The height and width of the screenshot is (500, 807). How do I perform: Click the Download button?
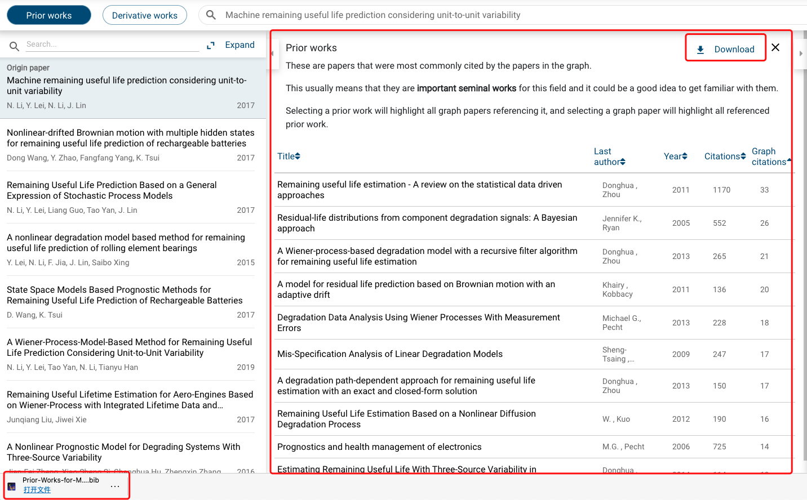pyautogui.click(x=726, y=48)
